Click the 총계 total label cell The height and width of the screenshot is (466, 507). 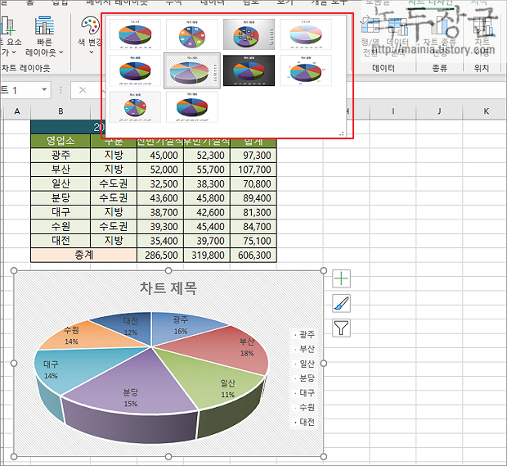pyautogui.click(x=83, y=255)
